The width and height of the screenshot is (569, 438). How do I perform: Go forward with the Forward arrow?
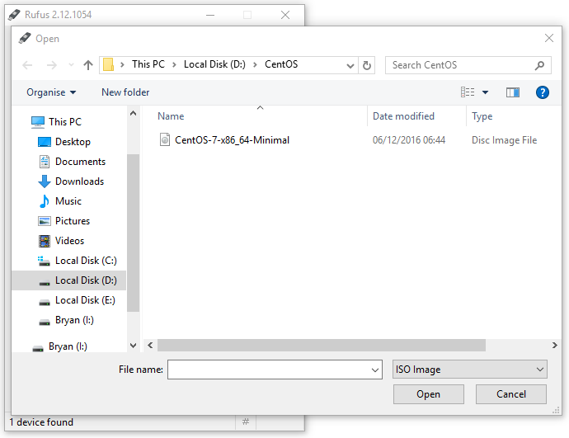click(52, 65)
